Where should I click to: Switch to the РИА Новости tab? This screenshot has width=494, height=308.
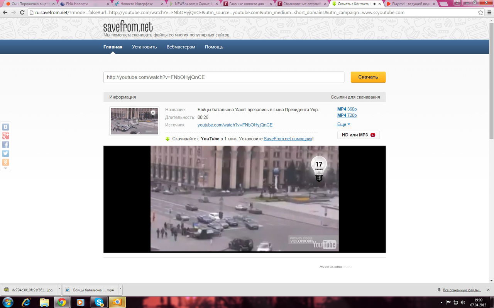tap(85, 4)
